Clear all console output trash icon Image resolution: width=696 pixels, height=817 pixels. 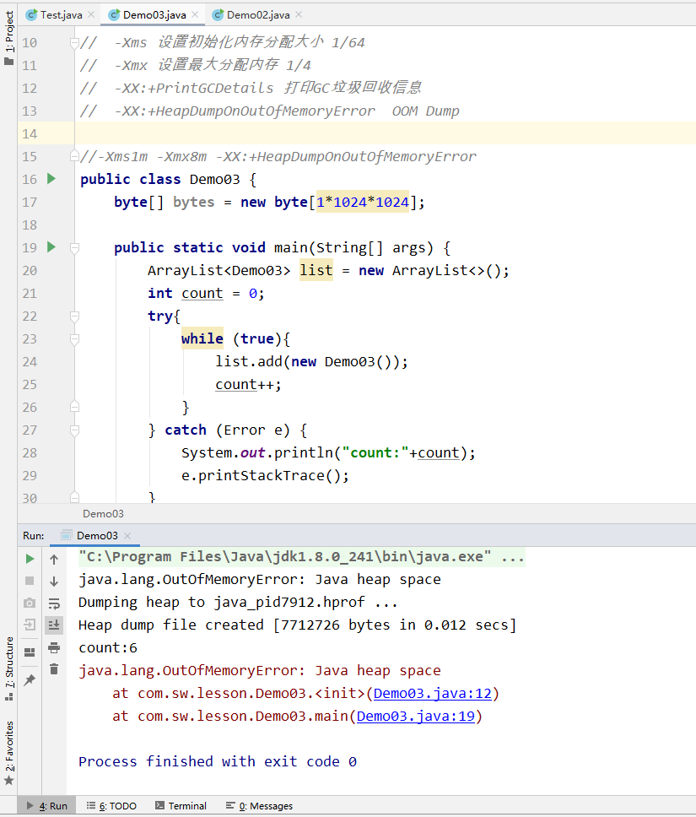click(54, 669)
